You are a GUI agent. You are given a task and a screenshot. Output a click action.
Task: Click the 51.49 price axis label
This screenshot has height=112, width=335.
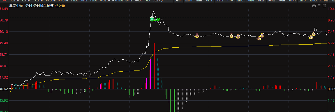4,9
